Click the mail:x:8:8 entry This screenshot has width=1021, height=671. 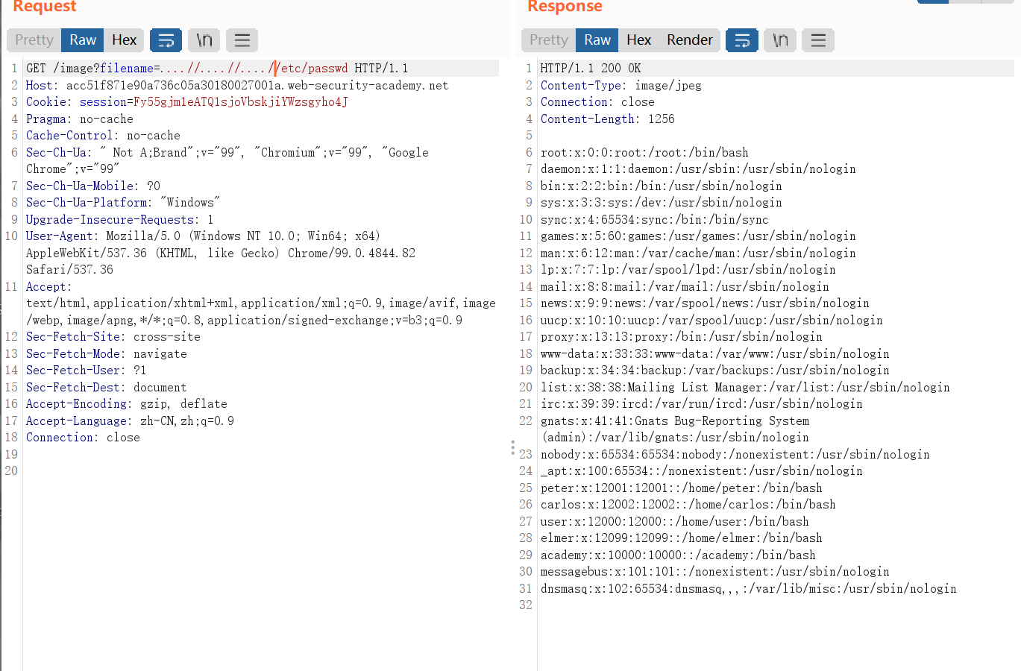point(685,287)
